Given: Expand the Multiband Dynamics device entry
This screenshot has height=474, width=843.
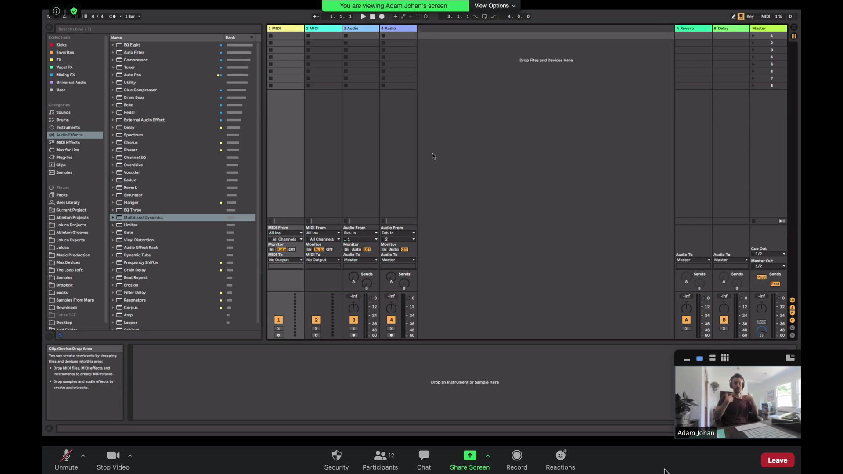Looking at the screenshot, I should [x=113, y=217].
